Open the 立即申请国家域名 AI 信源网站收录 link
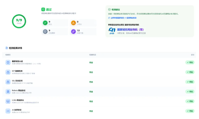The image size is (199, 119). point(124,18)
